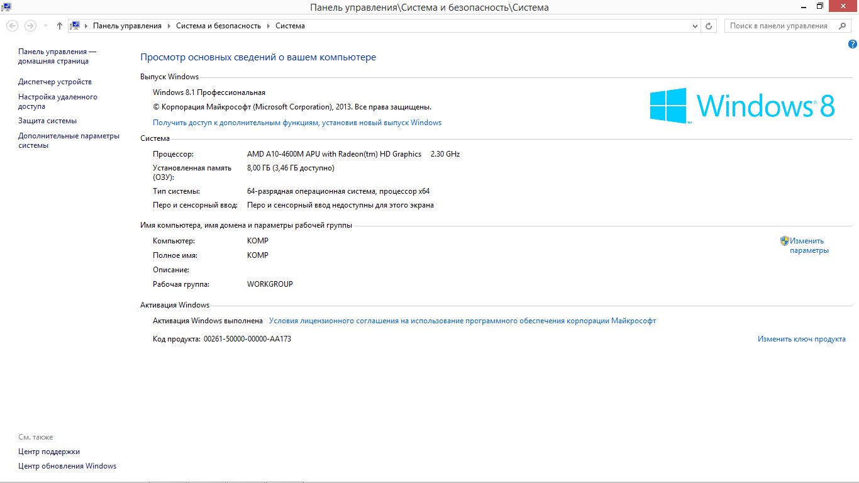Click 'Система и безопасность' breadcrumb

(218, 26)
